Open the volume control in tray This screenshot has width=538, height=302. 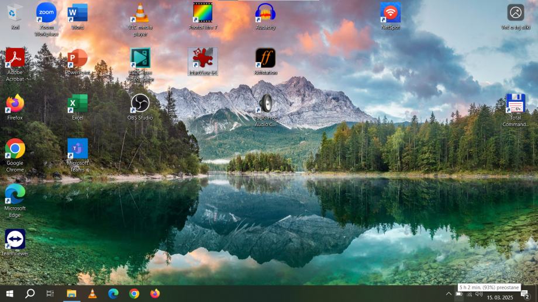coord(479,294)
